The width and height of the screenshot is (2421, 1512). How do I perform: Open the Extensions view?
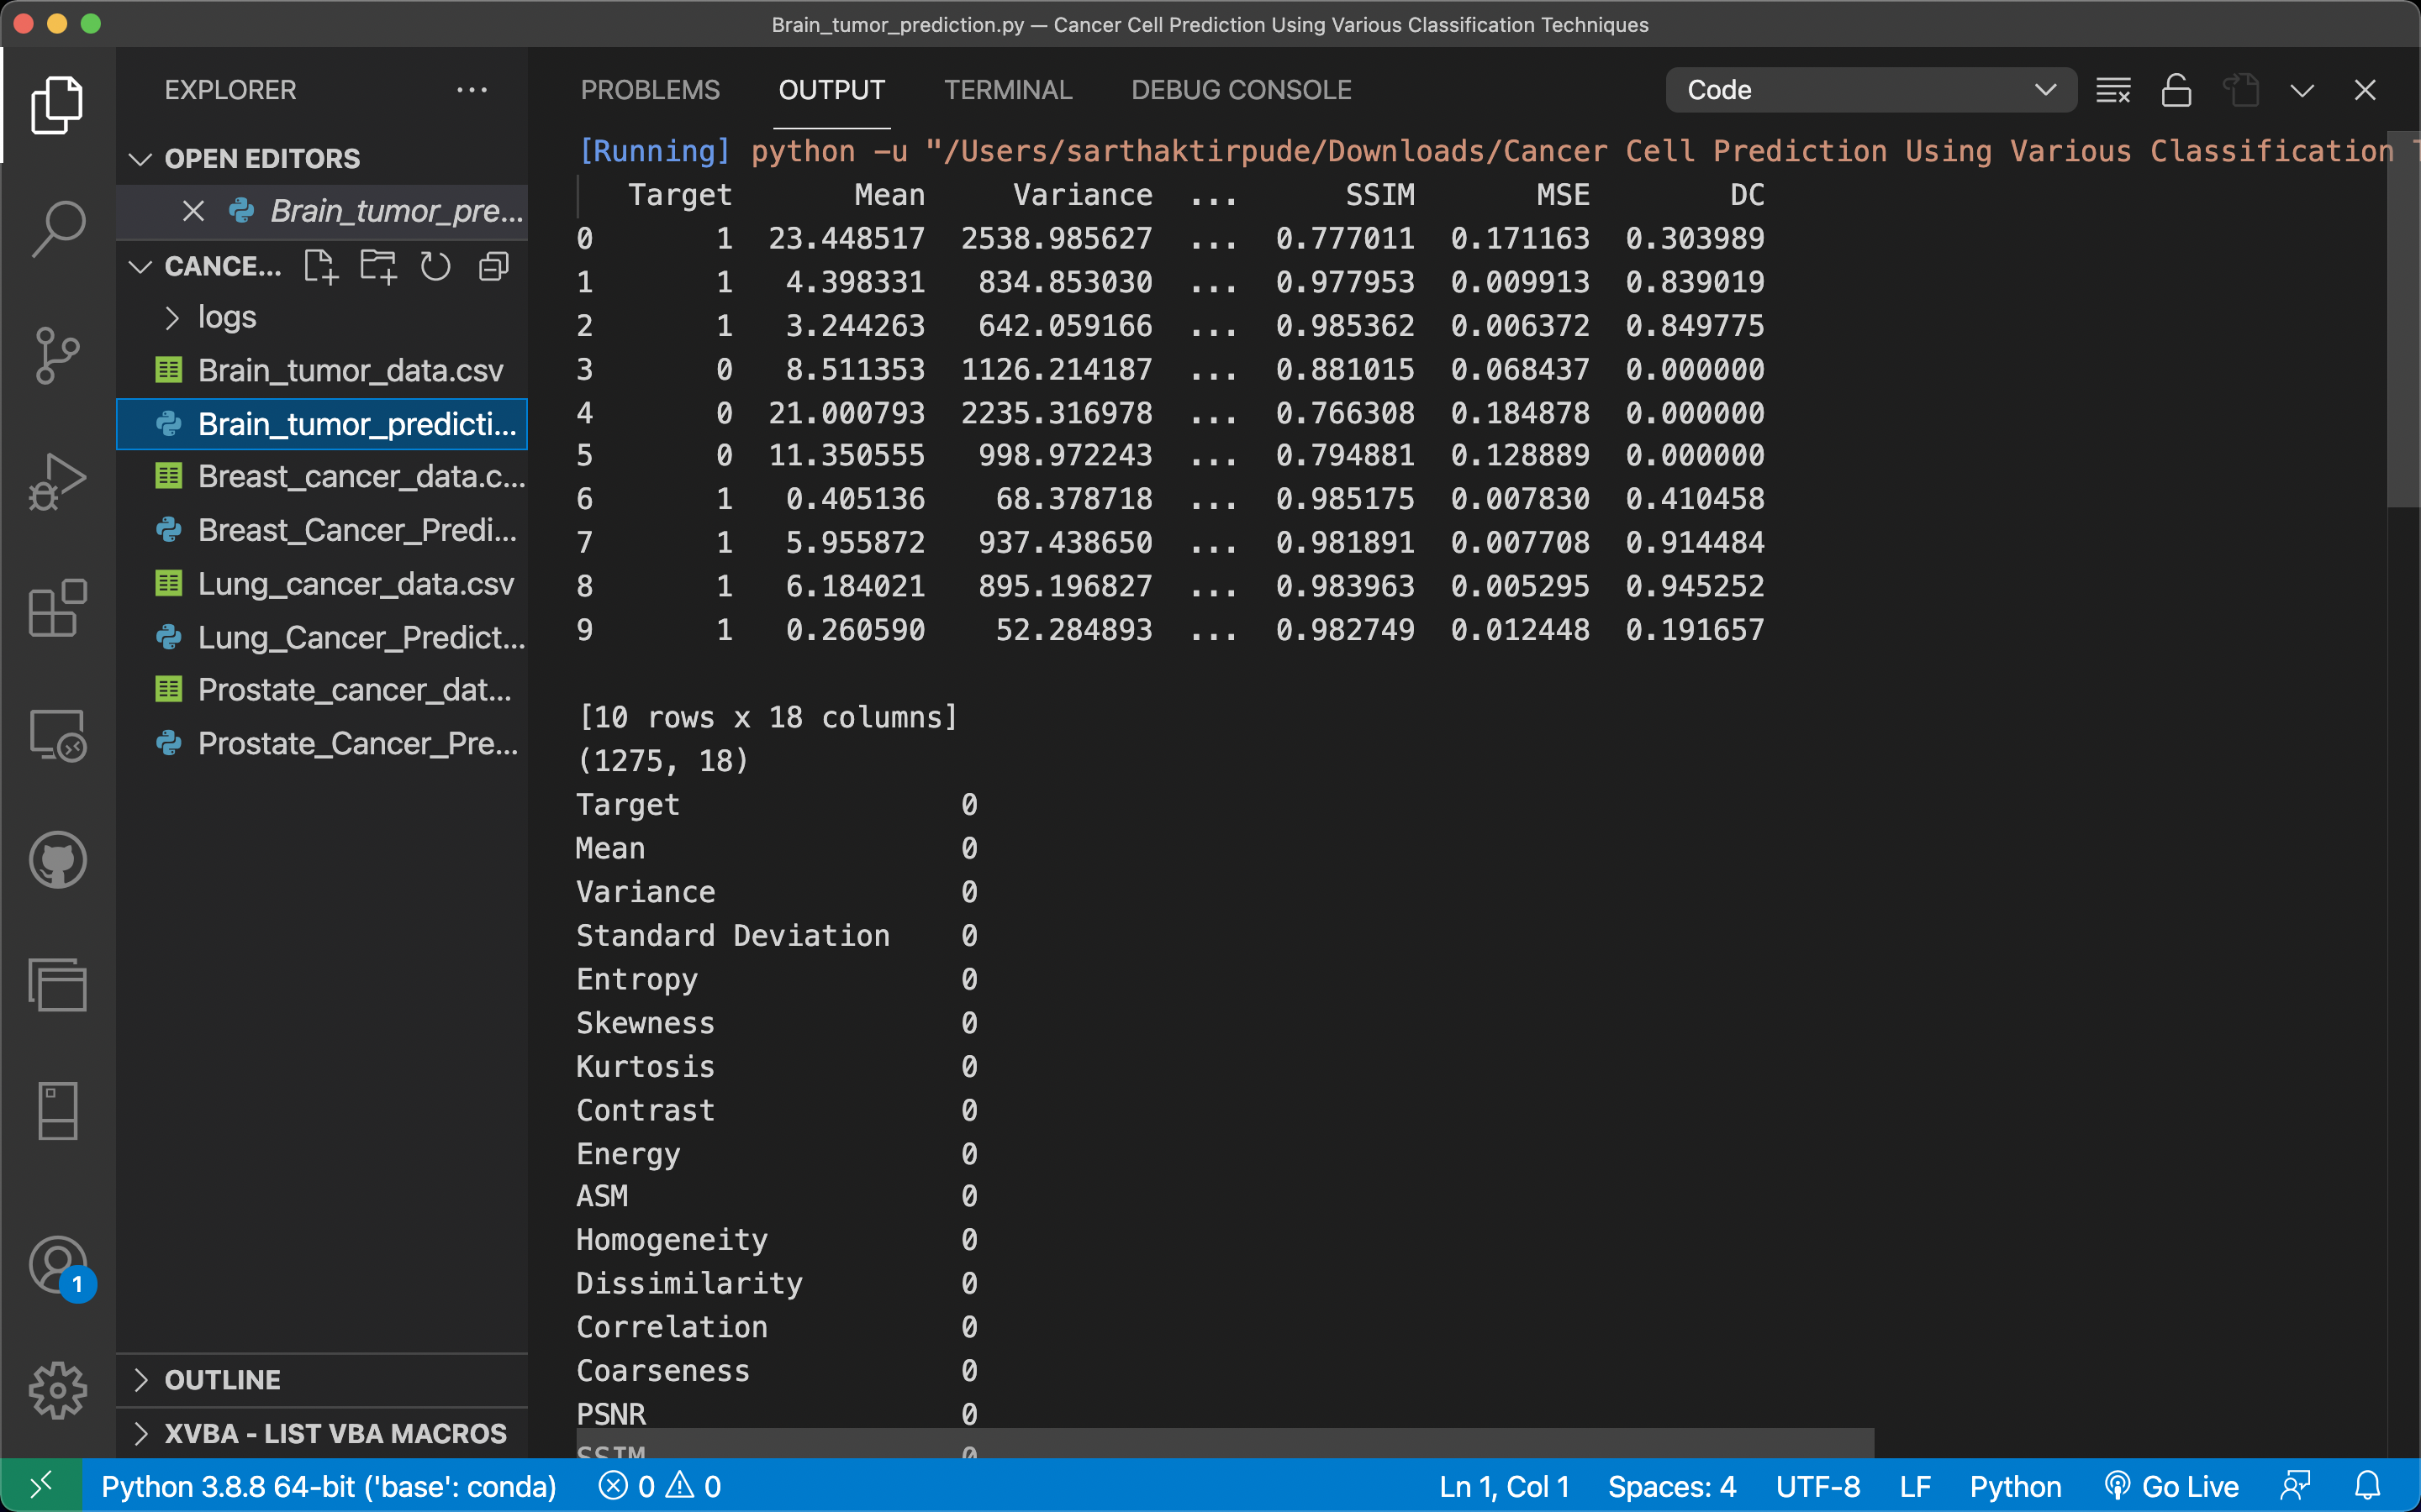[x=58, y=608]
